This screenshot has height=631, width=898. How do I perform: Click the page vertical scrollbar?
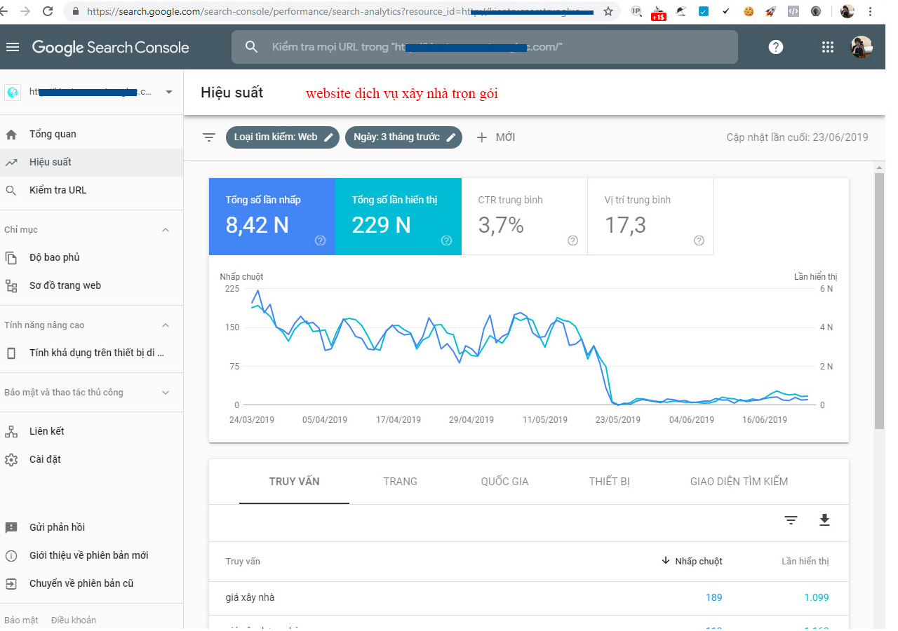tap(879, 300)
